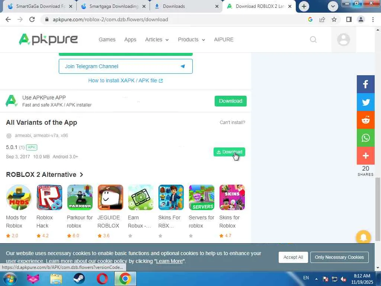Accept All cookies
Image resolution: width=381 pixels, height=286 pixels.
pyautogui.click(x=293, y=257)
